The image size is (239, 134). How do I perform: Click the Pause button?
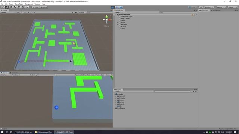point(117,7)
